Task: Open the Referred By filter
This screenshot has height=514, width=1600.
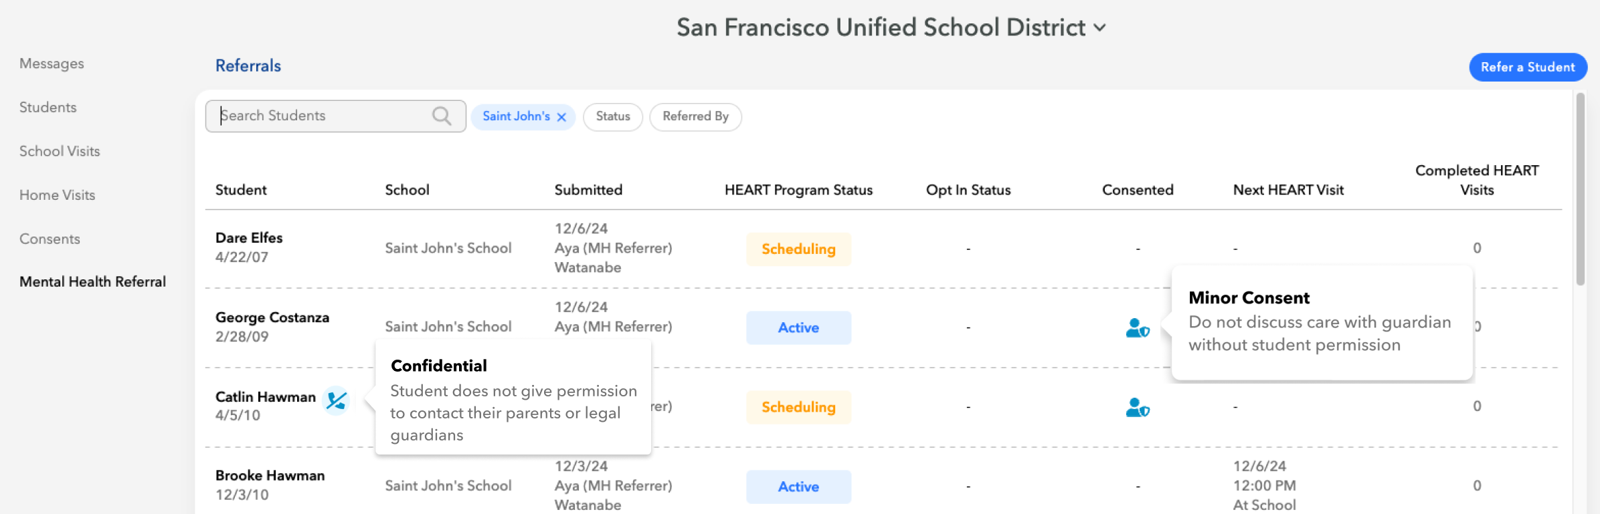Action: [x=695, y=117]
